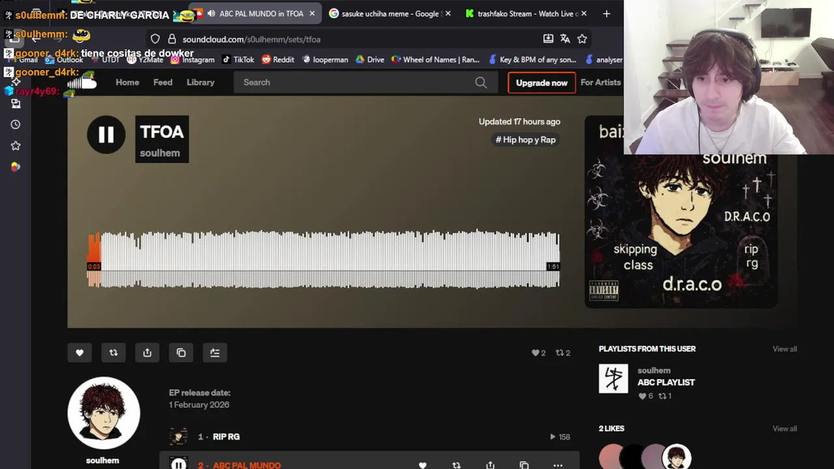The width and height of the screenshot is (834, 469).
Task: Translate page using translate icon
Action: [566, 39]
